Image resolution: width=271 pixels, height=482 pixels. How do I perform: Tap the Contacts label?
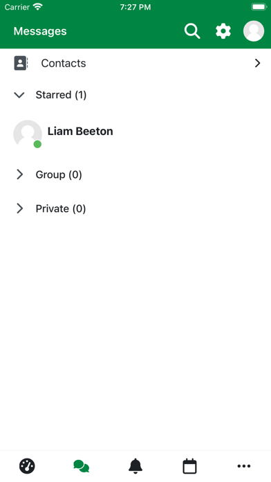[64, 63]
